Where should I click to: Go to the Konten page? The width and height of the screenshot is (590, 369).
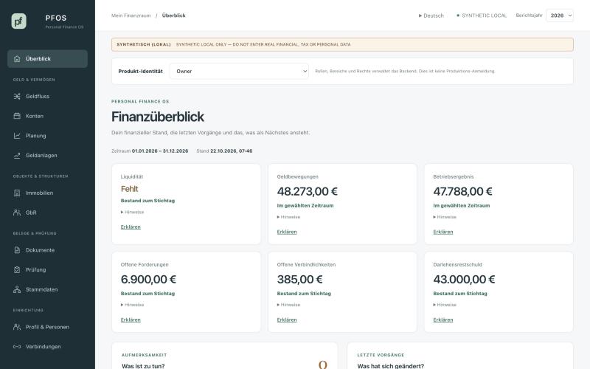tap(47, 116)
